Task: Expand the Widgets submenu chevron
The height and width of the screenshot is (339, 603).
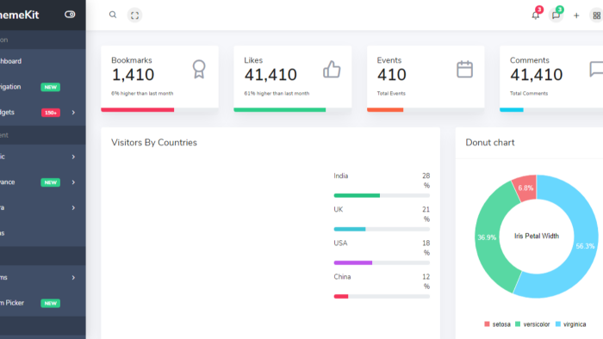Action: 73,113
